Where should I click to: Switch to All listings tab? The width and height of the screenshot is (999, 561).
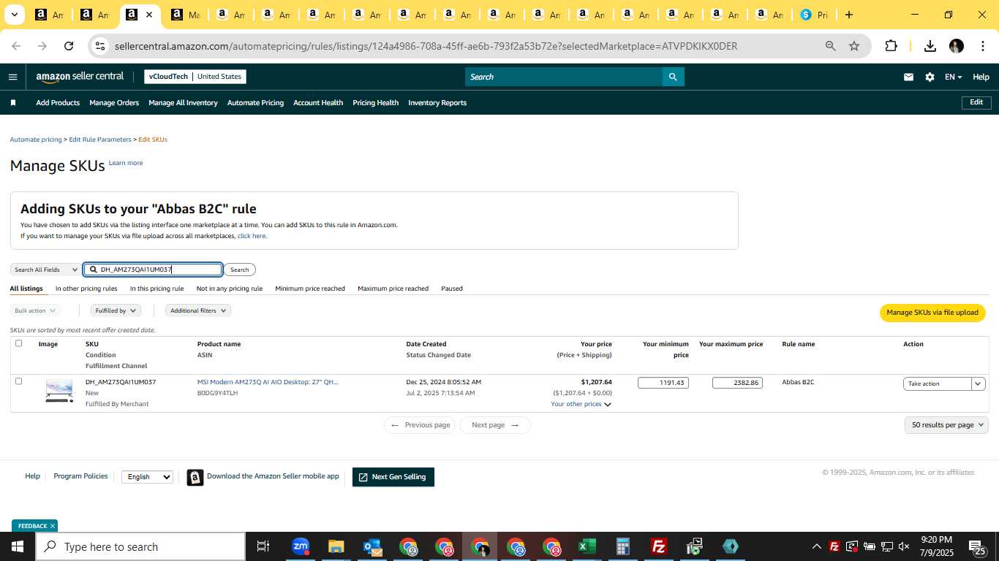click(26, 289)
